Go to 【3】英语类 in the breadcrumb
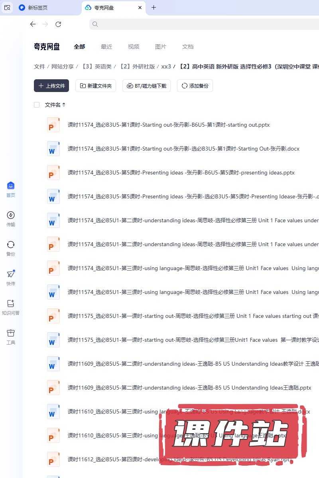This screenshot has height=478, width=319. [x=97, y=67]
